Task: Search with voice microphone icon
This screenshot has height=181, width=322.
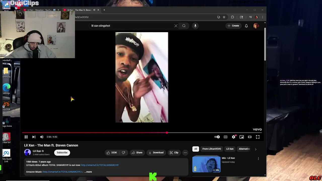Action: coord(195,26)
